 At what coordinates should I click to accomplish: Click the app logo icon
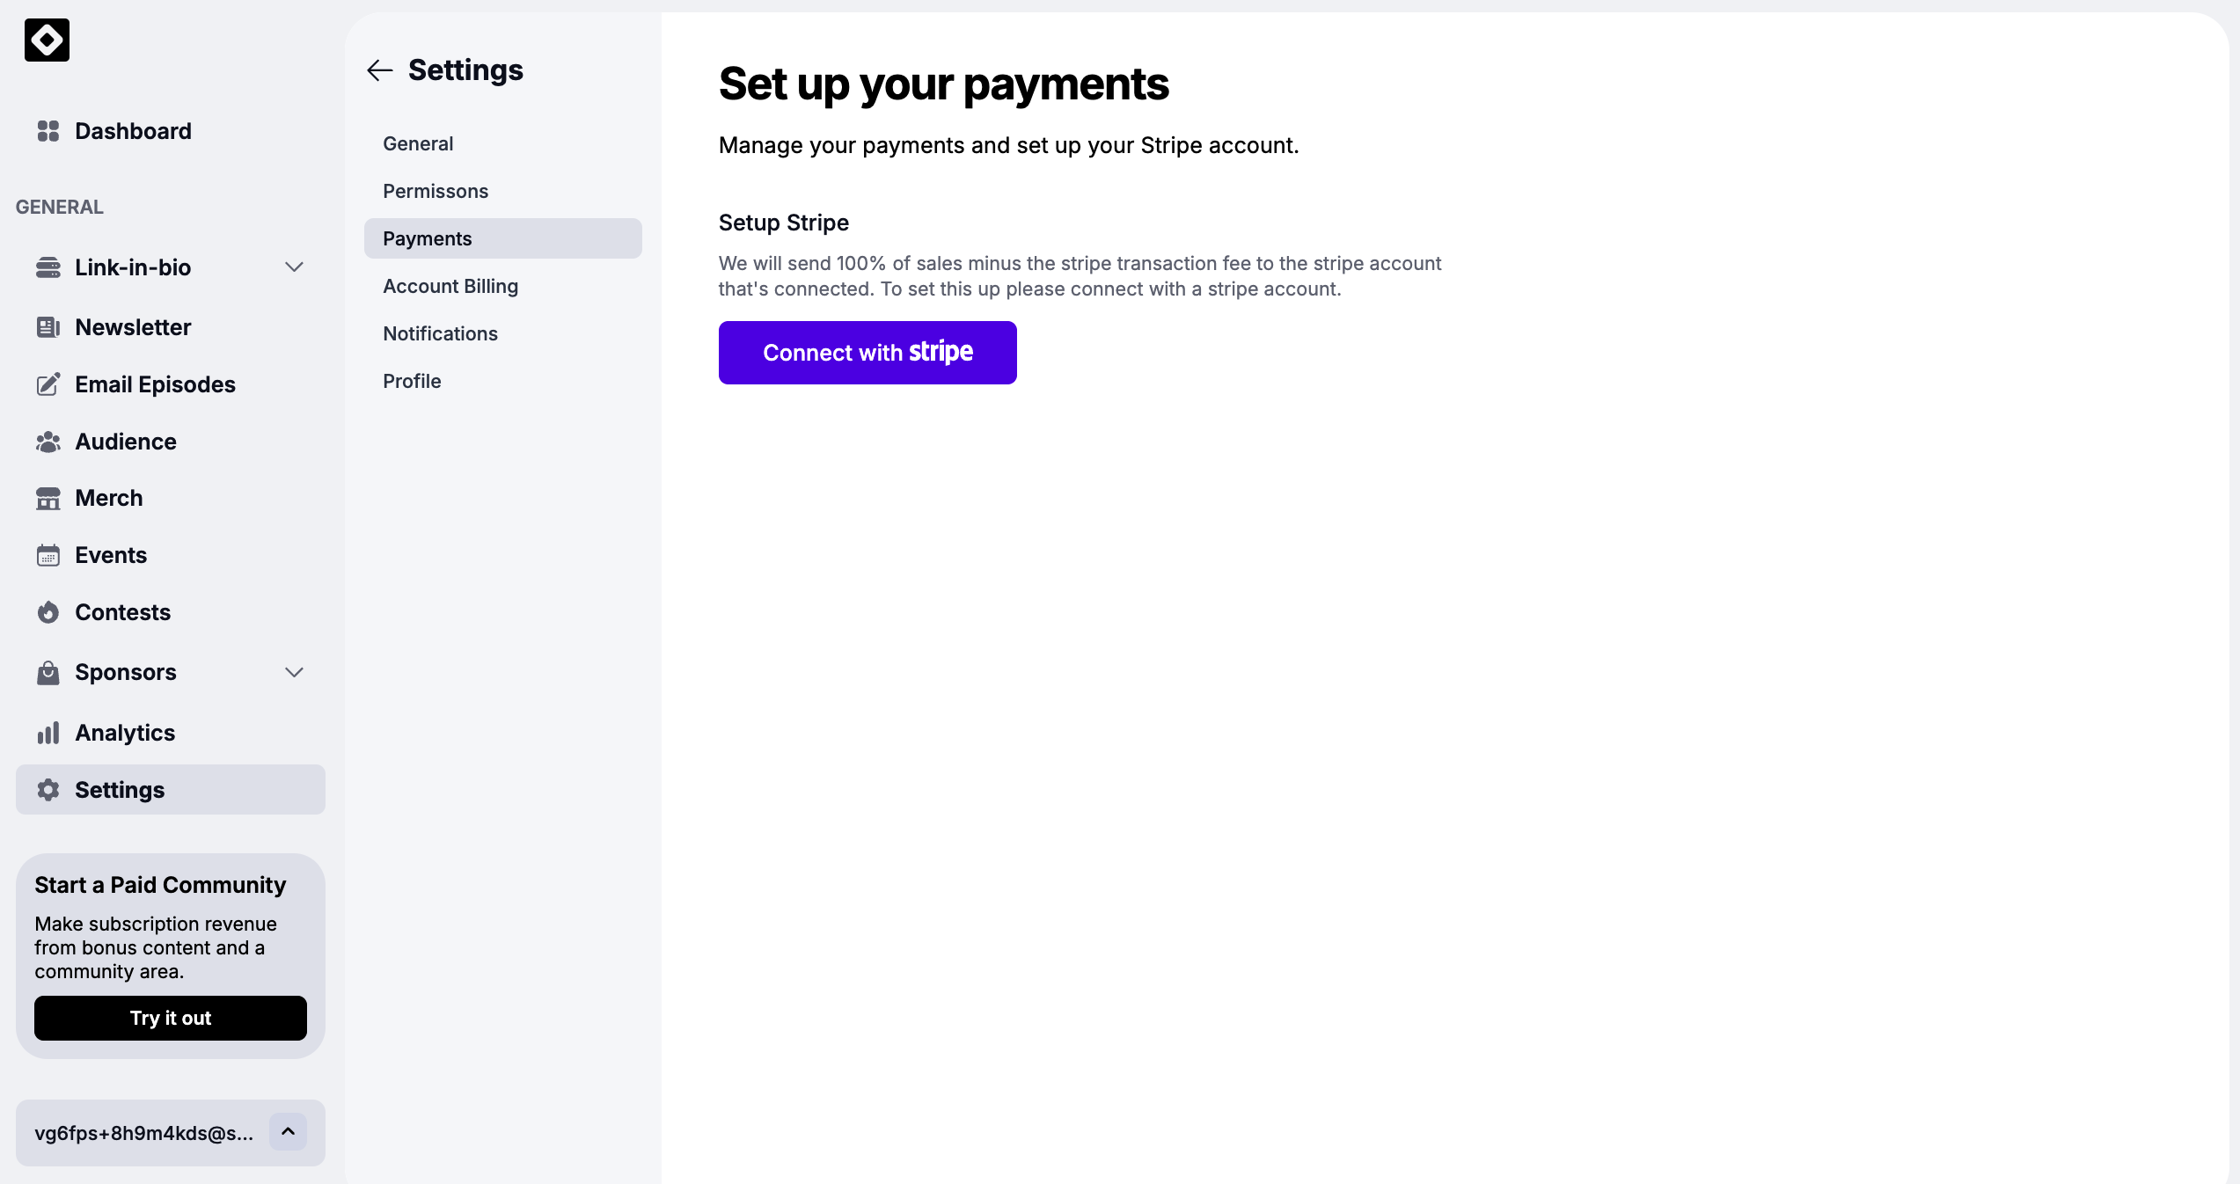point(47,40)
